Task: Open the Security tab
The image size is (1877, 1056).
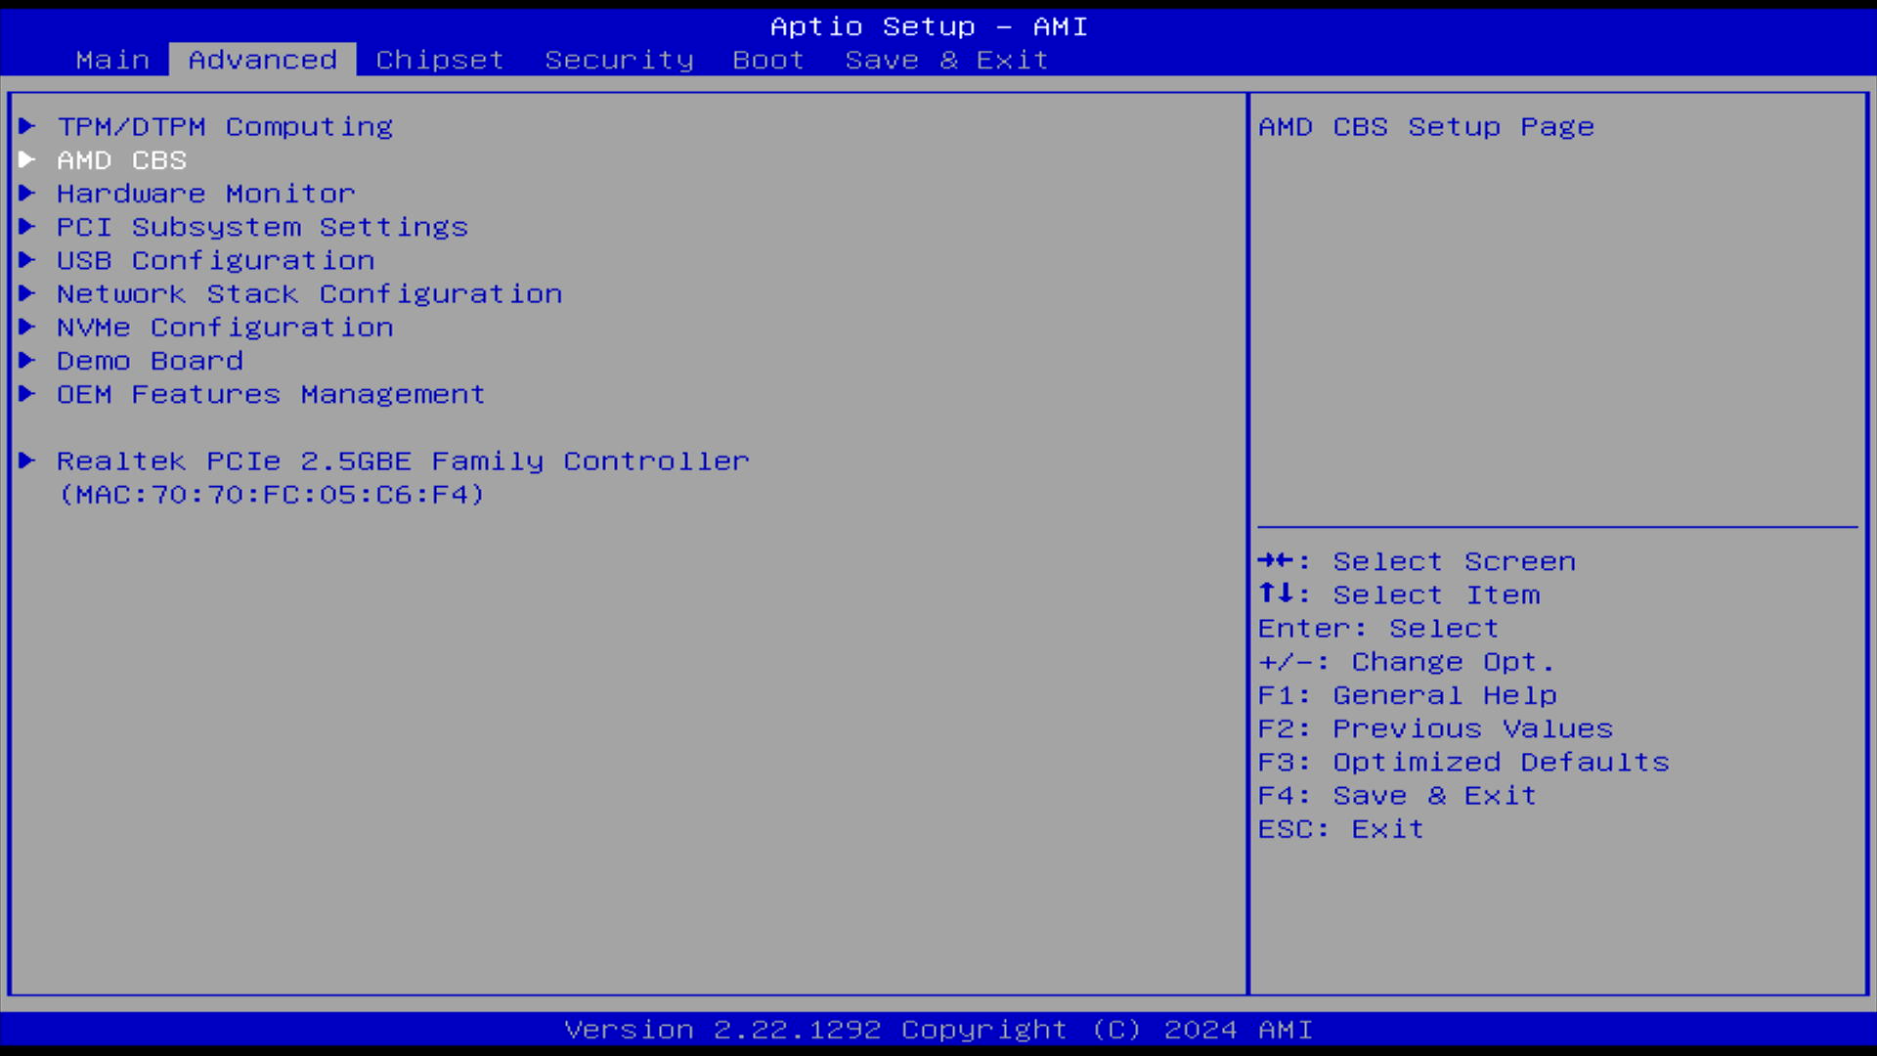Action: 619,60
